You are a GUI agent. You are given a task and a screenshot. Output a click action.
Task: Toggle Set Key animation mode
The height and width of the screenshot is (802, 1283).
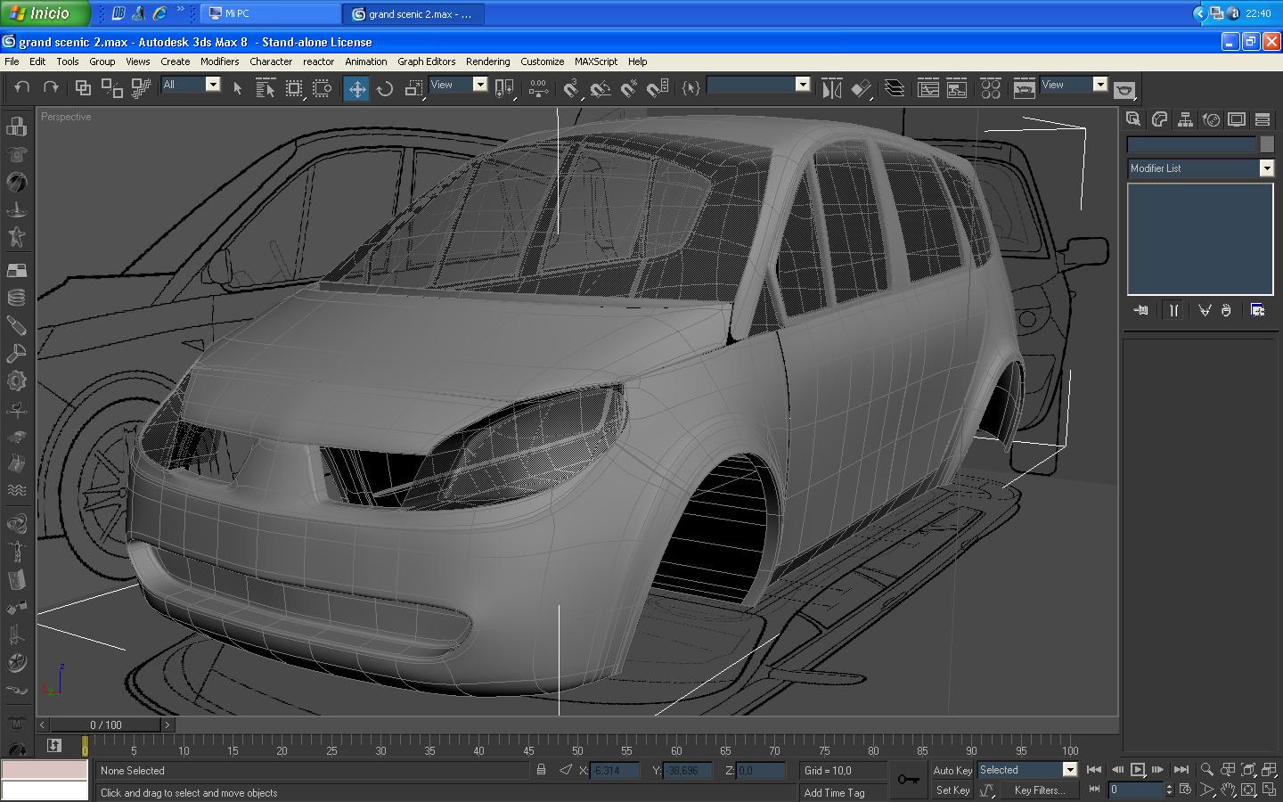click(952, 790)
